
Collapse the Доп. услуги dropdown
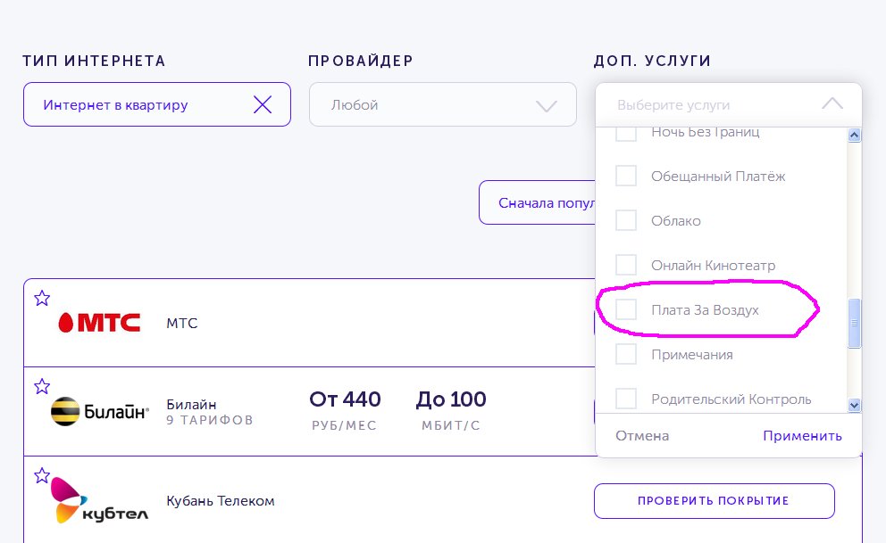tap(832, 104)
